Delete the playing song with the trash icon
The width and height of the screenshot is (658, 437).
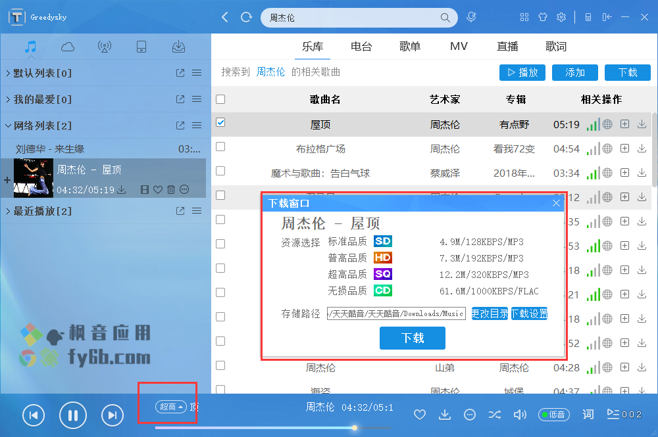point(171,190)
